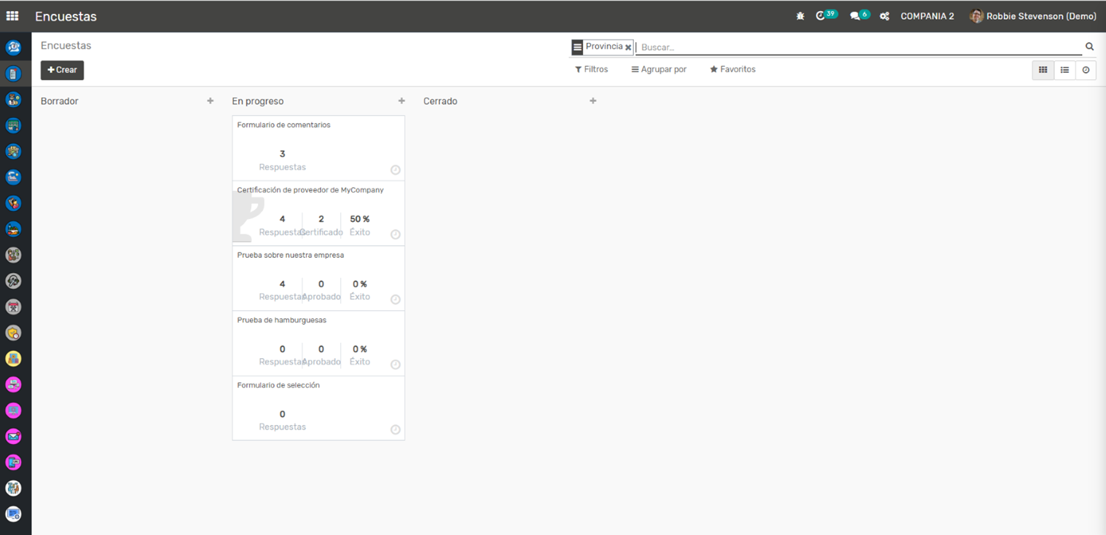Open the Favoritos dropdown
Viewport: 1106px width, 535px height.
click(x=732, y=69)
